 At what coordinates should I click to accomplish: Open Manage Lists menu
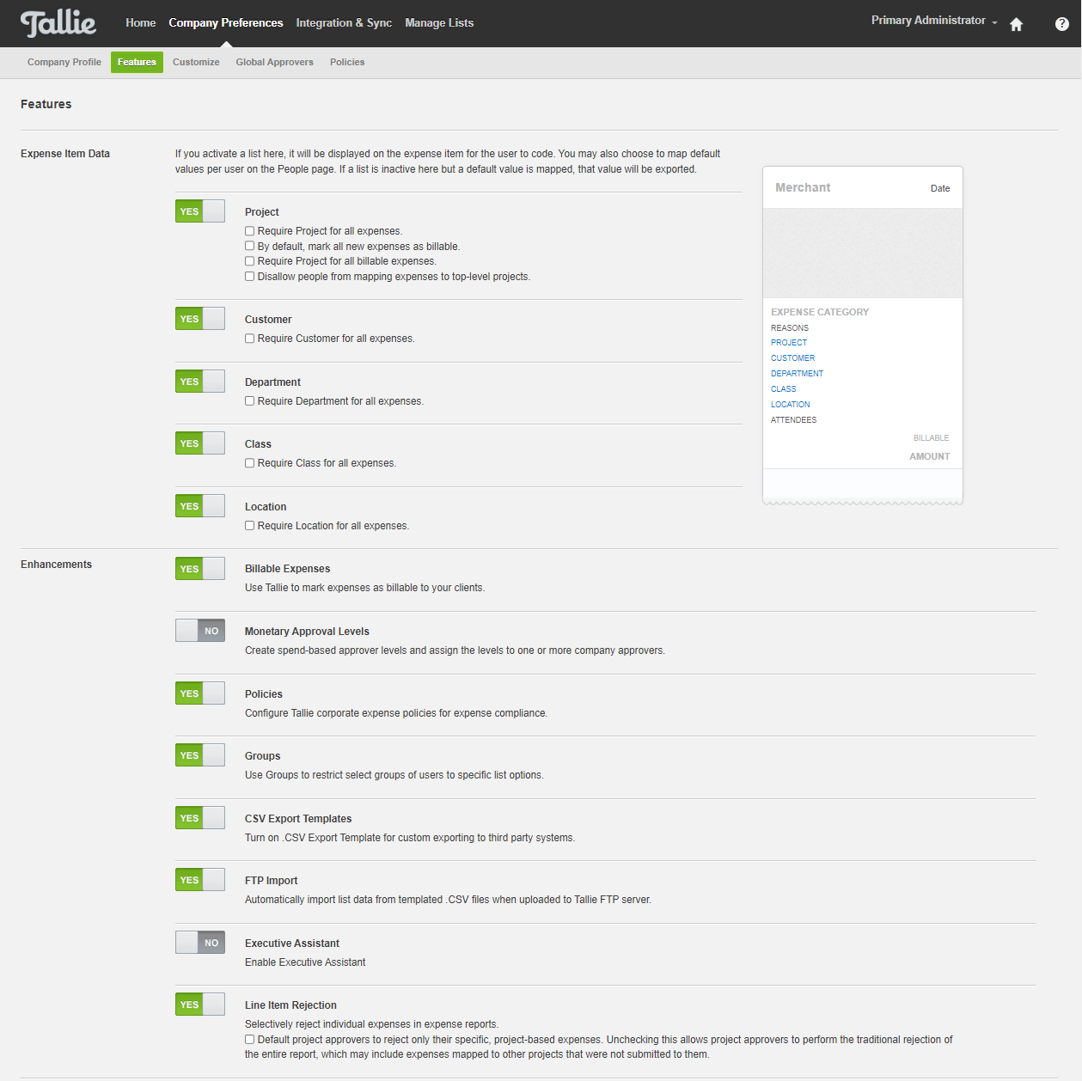[x=439, y=23]
